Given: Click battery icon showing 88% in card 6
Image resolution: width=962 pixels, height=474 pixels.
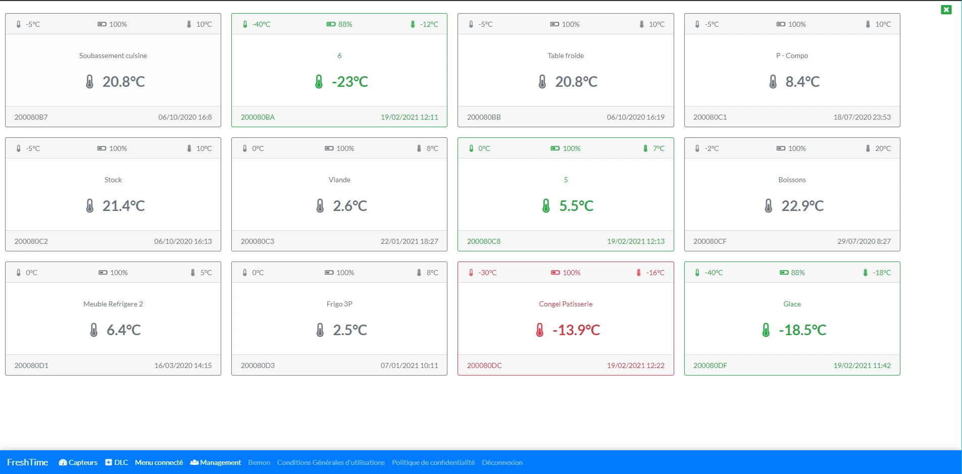Looking at the screenshot, I should coord(331,24).
